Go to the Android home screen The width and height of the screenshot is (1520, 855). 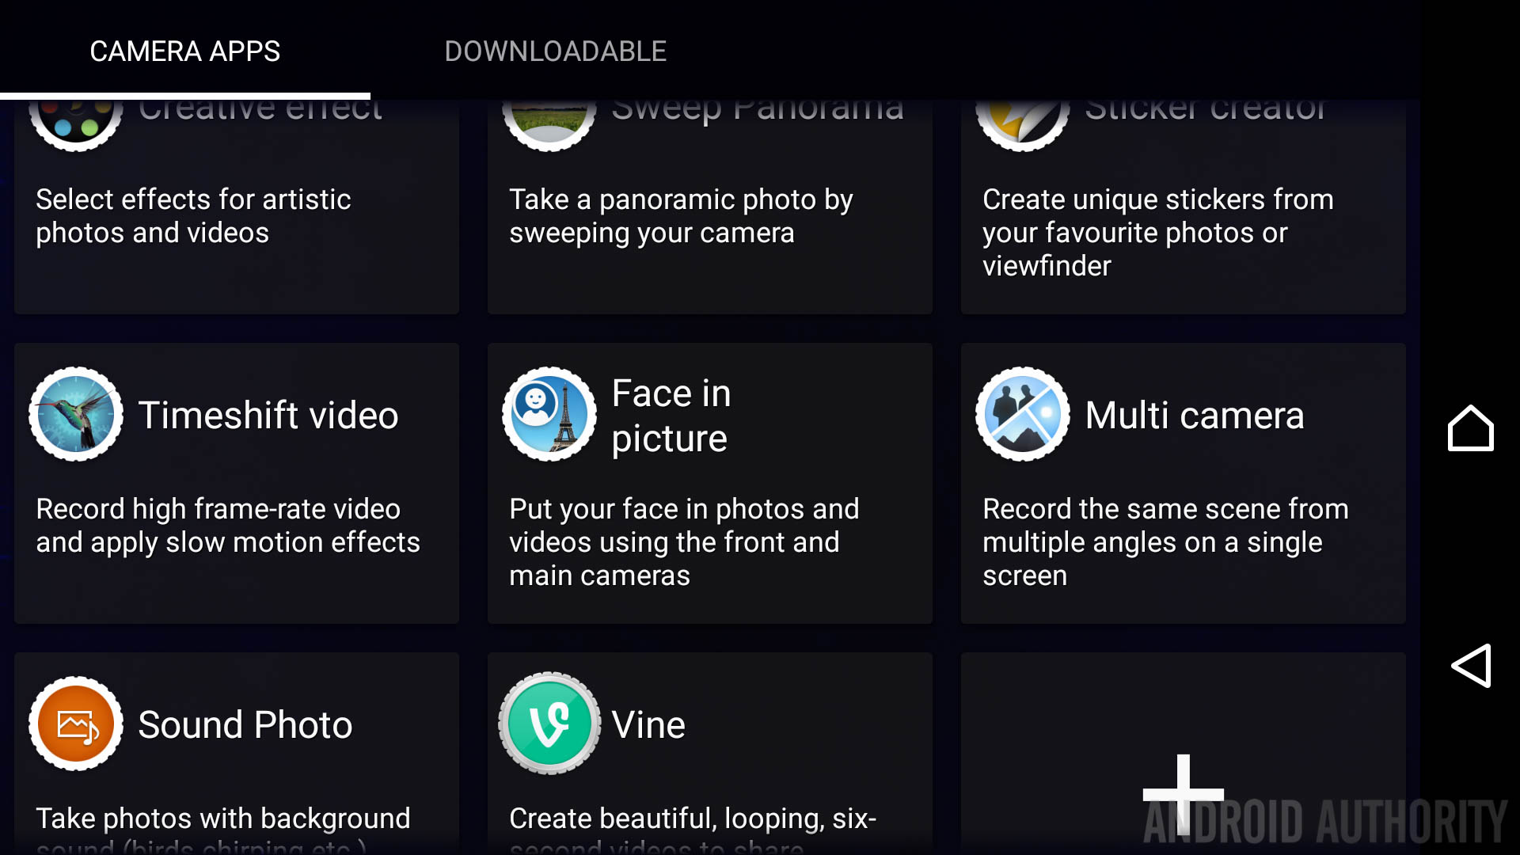pos(1471,428)
